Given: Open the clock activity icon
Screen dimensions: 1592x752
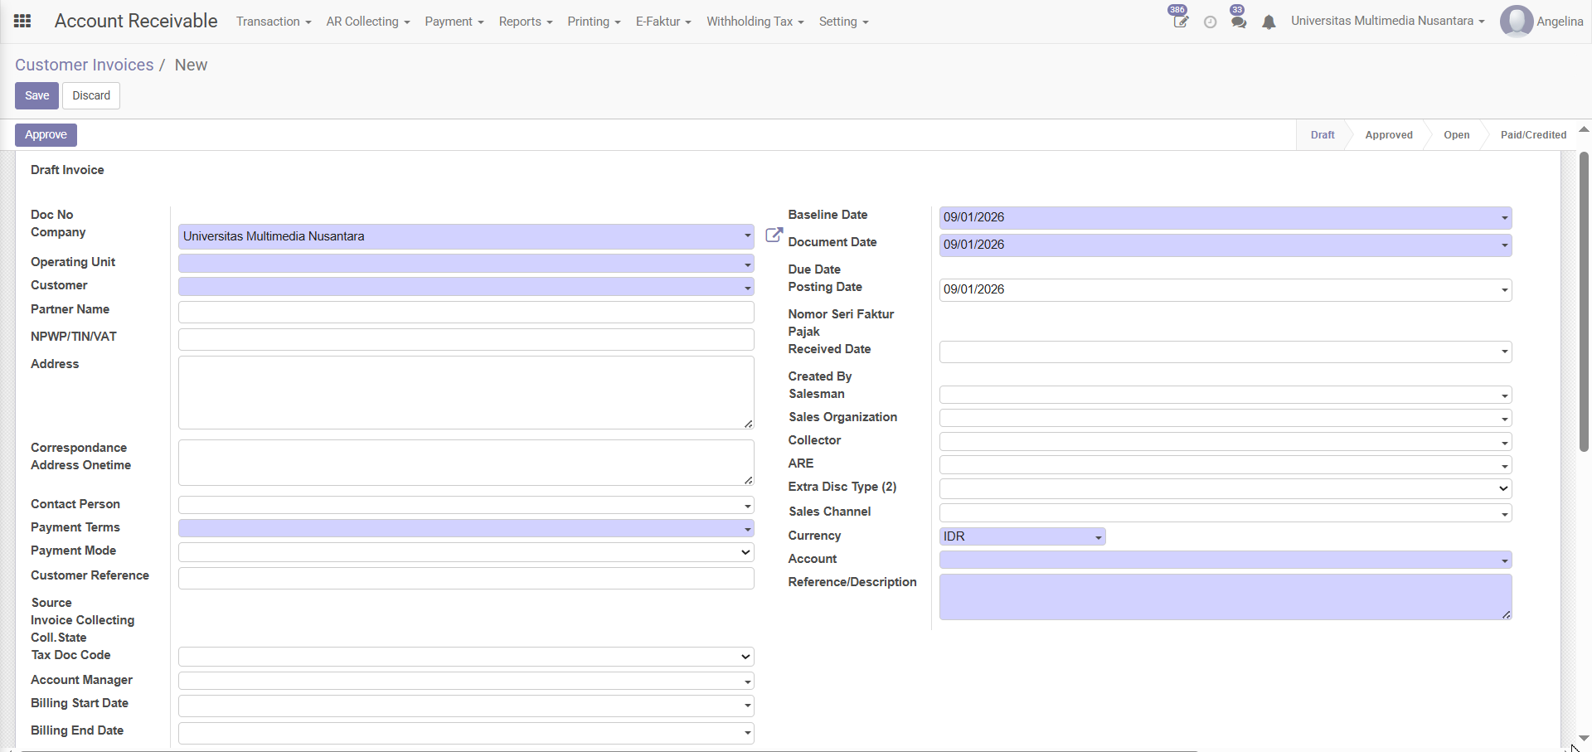Looking at the screenshot, I should pos(1210,22).
